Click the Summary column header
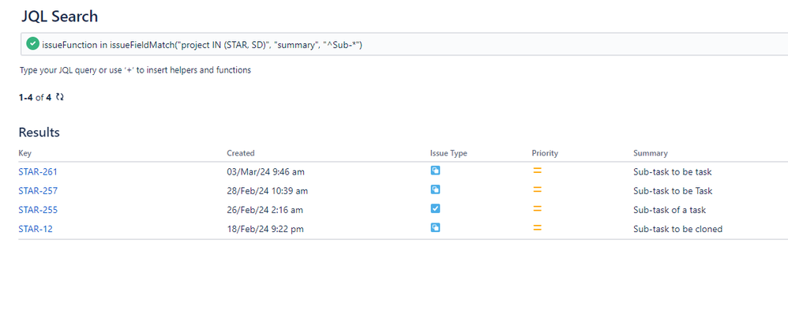This screenshot has width=788, height=311. pyautogui.click(x=651, y=153)
